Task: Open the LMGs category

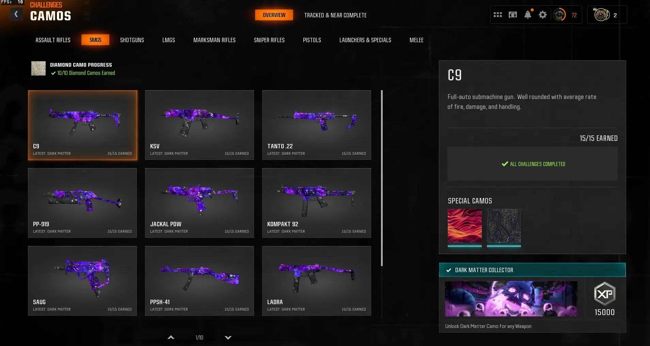Action: (x=169, y=40)
